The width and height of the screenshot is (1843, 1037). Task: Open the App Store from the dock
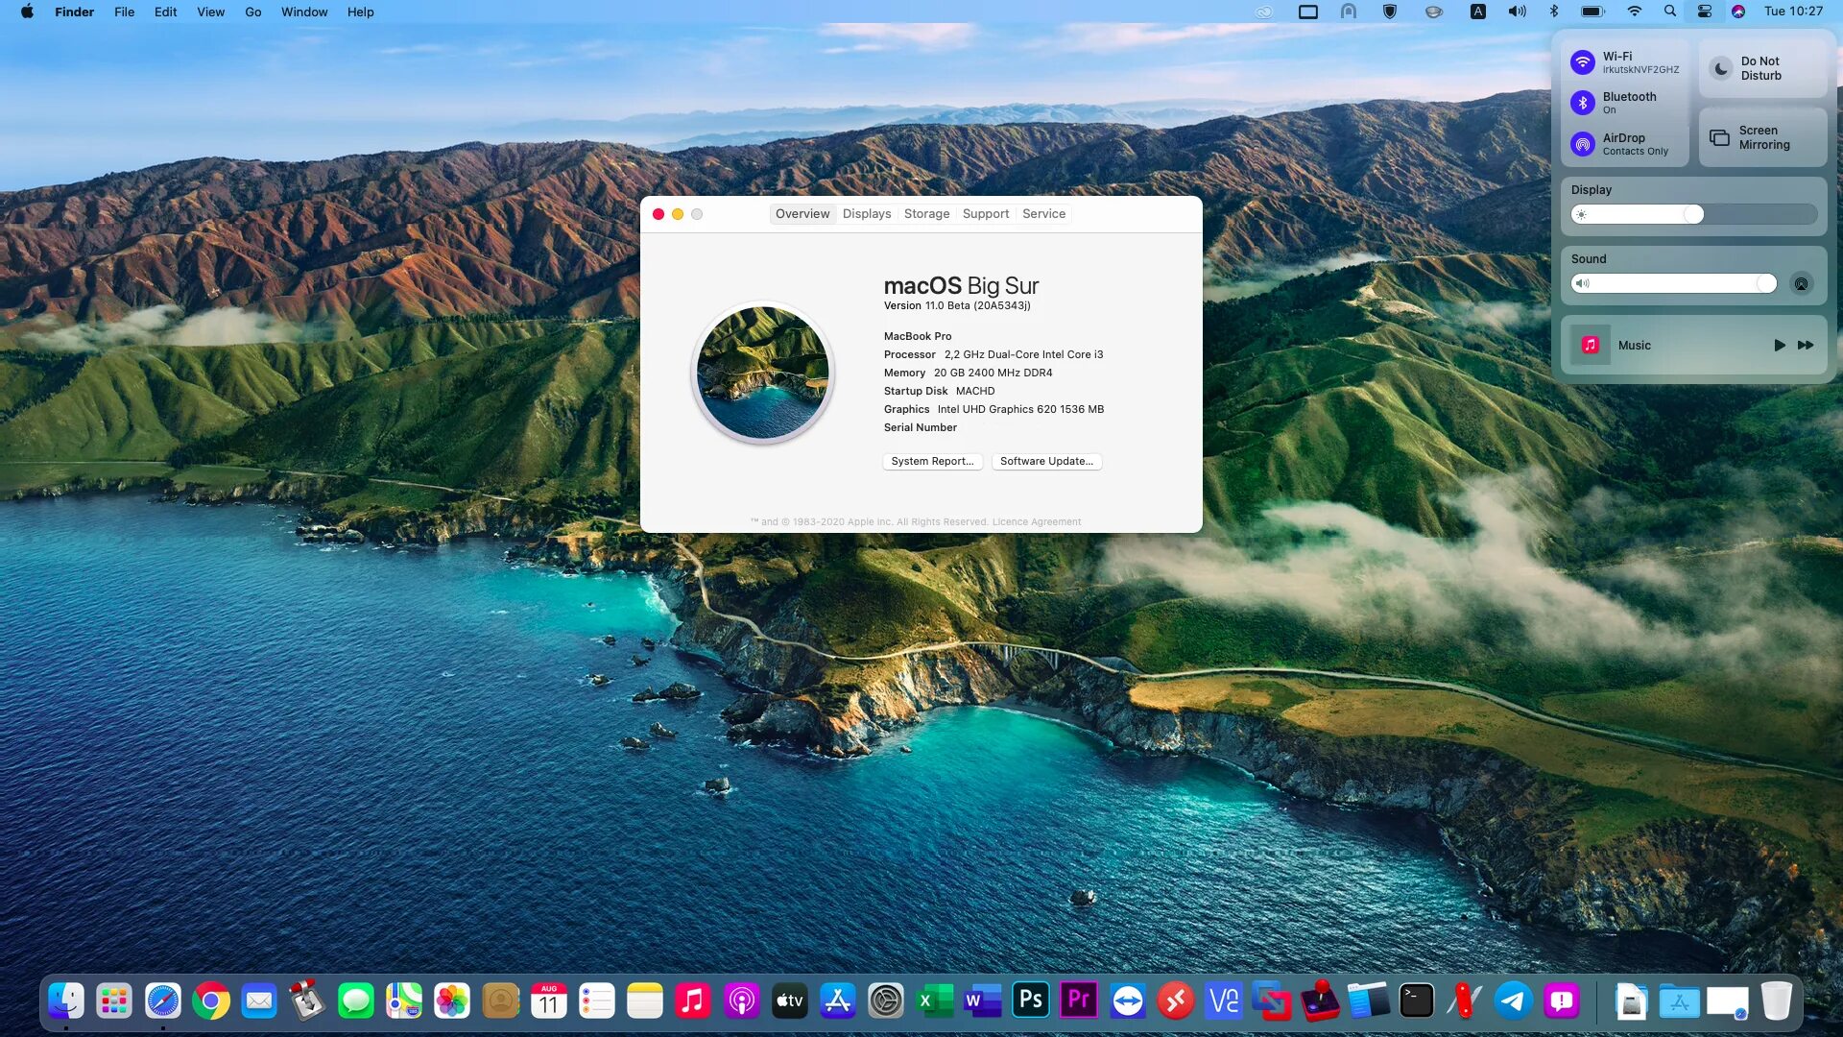click(838, 1001)
